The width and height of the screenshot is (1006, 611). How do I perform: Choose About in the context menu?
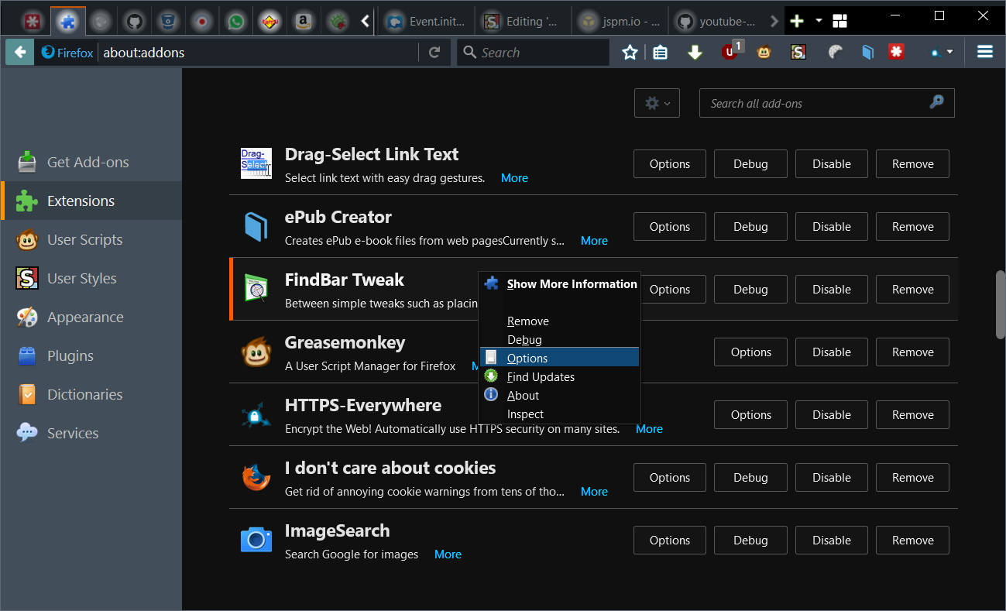pos(560,396)
